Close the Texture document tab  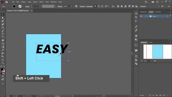pos(32,11)
